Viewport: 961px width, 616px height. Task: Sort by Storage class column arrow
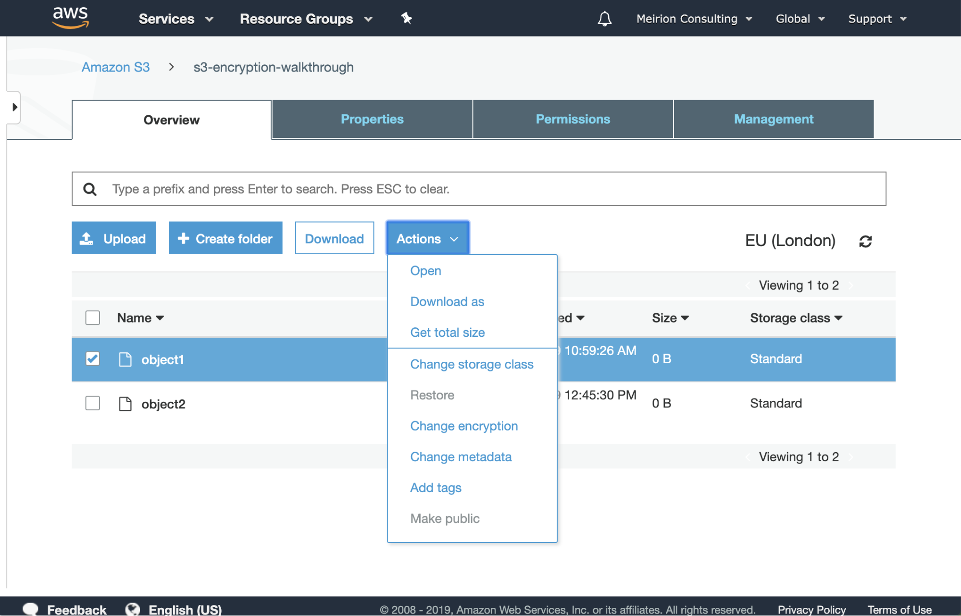(x=838, y=318)
